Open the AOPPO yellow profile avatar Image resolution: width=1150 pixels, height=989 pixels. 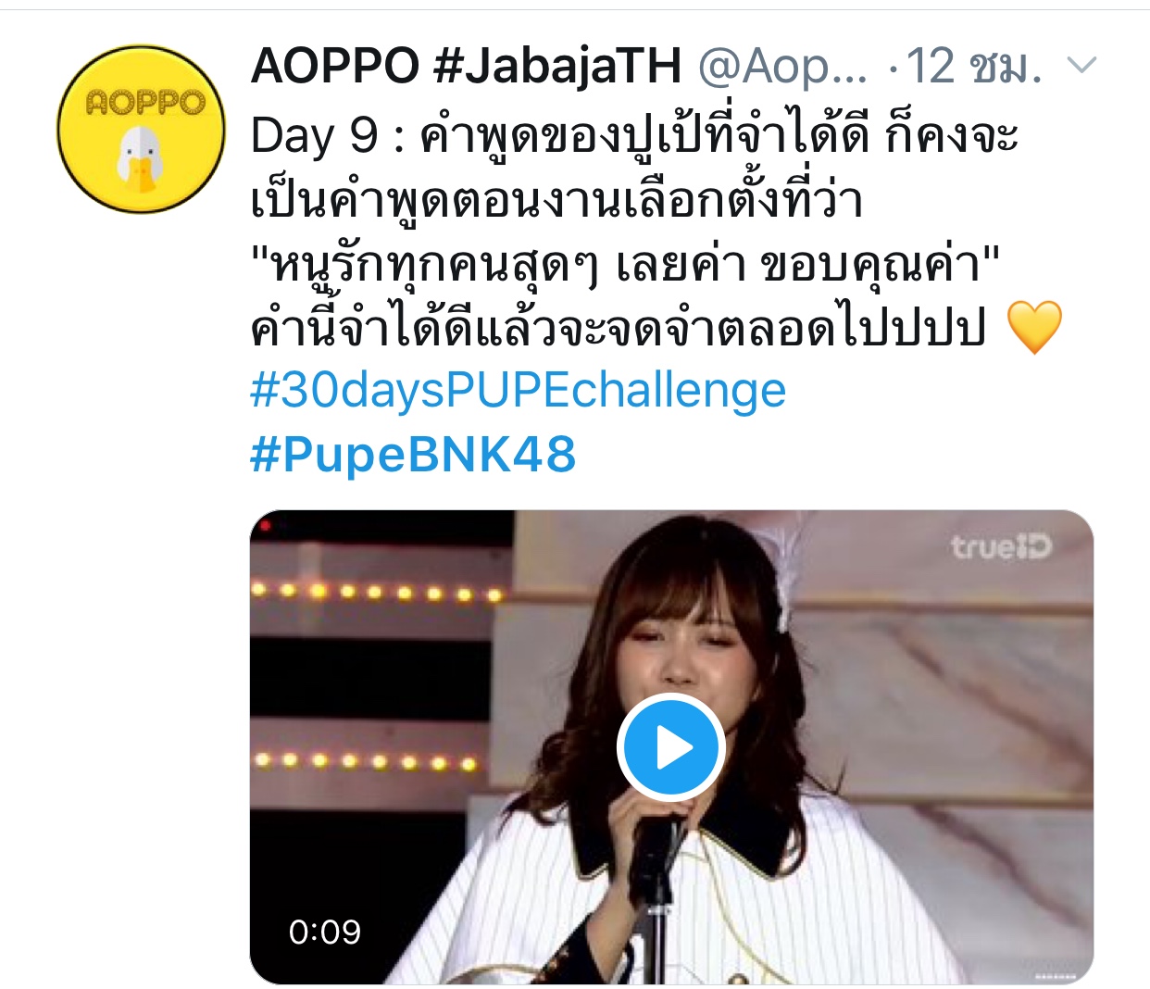click(141, 130)
